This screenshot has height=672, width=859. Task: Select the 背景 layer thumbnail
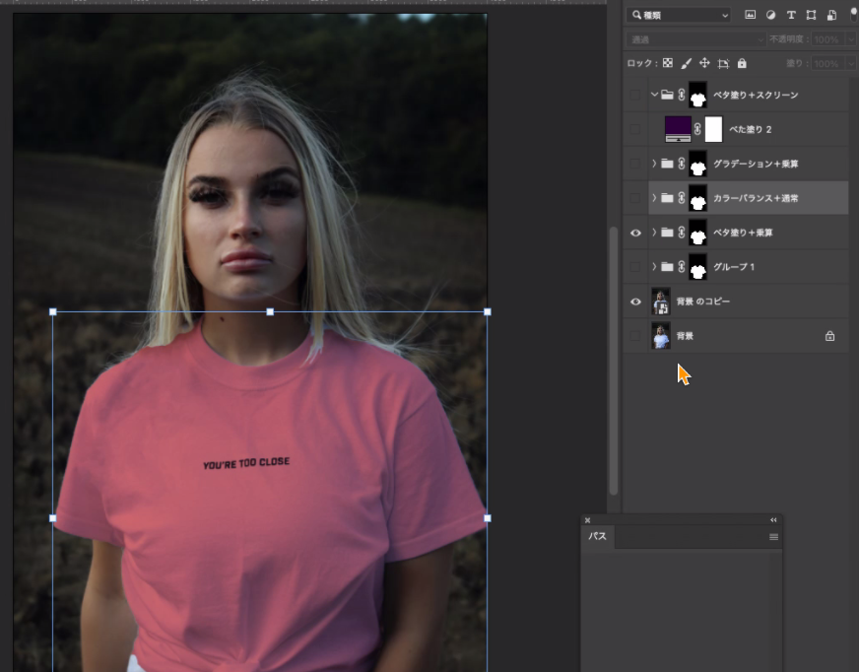(x=660, y=336)
